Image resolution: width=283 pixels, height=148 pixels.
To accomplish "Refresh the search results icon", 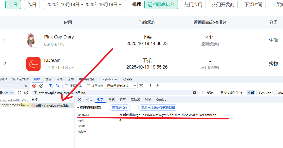I will [x=20, y=93].
